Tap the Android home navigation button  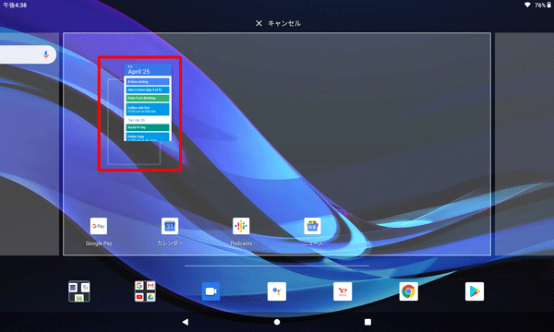pos(277,322)
